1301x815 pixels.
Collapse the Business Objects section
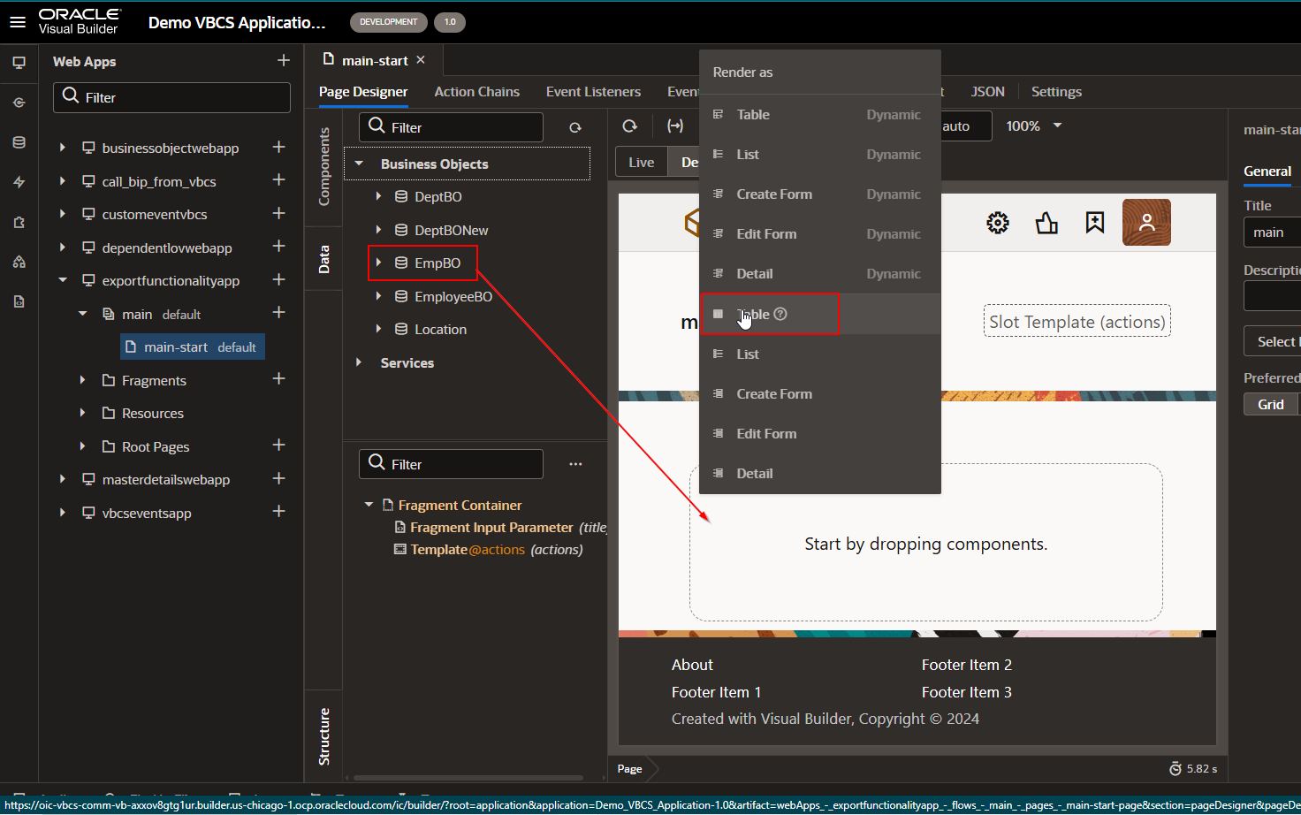pyautogui.click(x=359, y=164)
